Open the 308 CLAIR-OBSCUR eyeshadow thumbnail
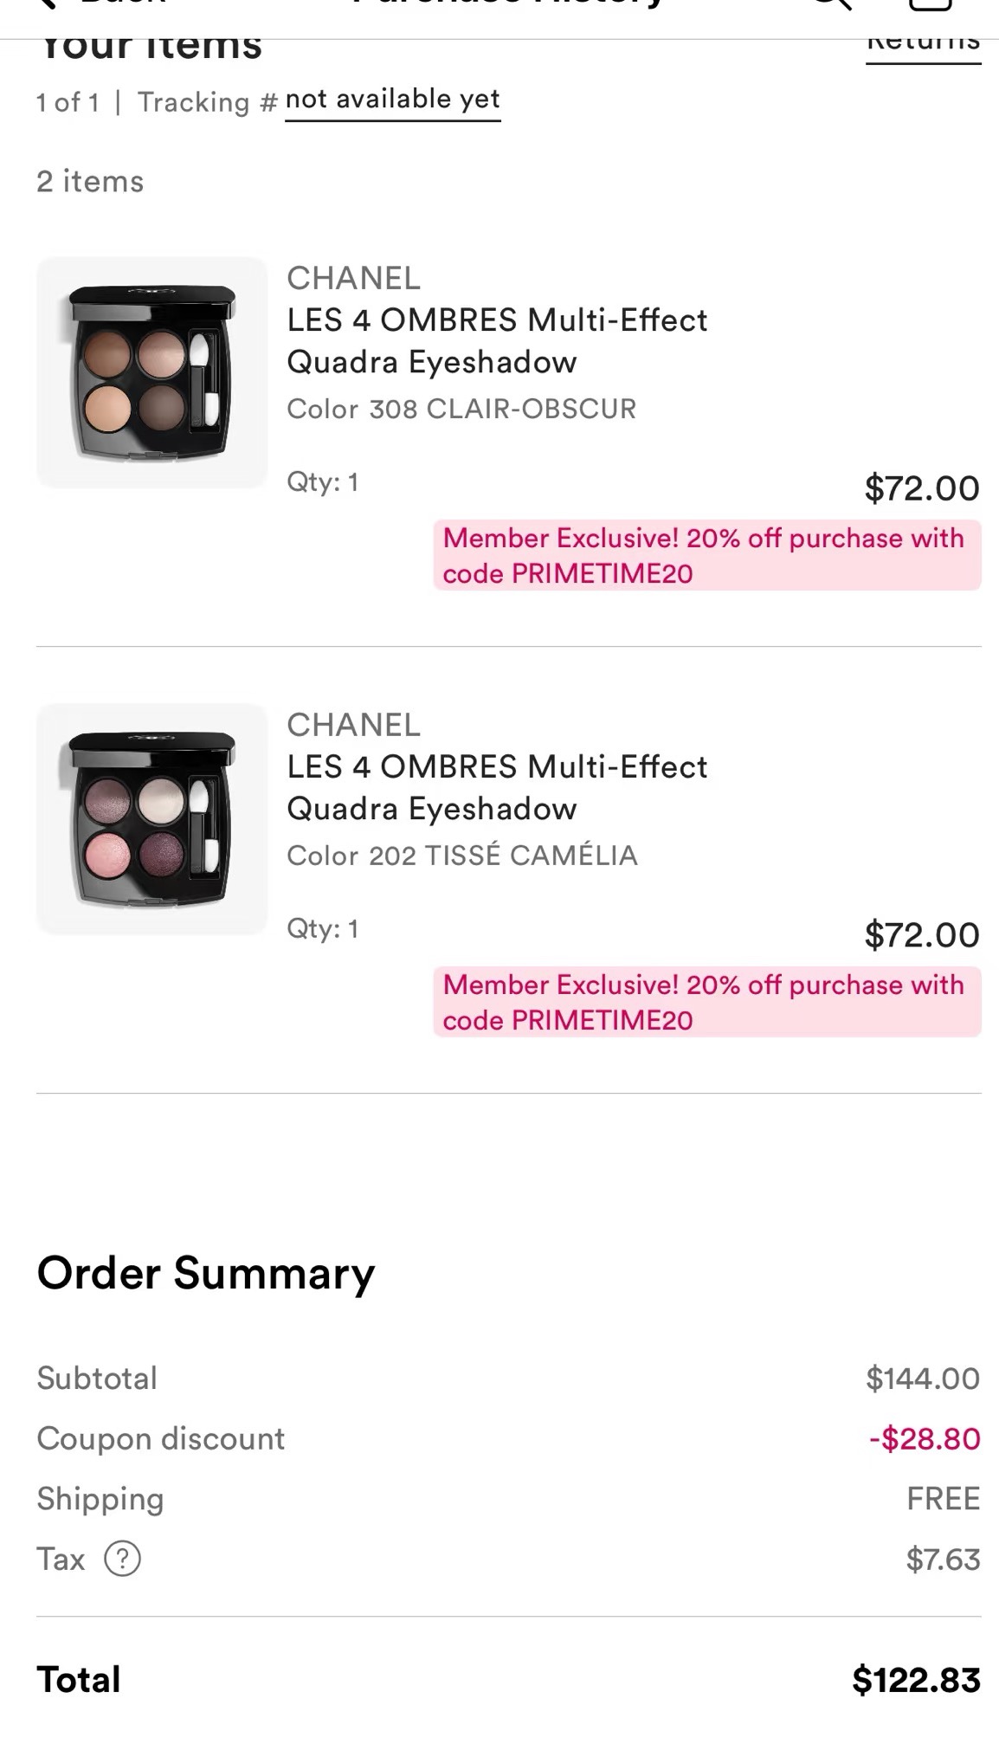The image size is (999, 1744). [x=152, y=372]
